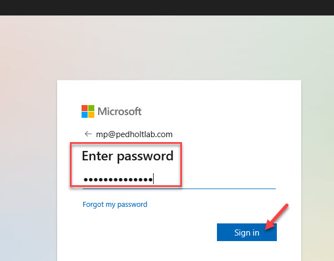Focus the password input field
334x261 pixels.
click(x=179, y=180)
